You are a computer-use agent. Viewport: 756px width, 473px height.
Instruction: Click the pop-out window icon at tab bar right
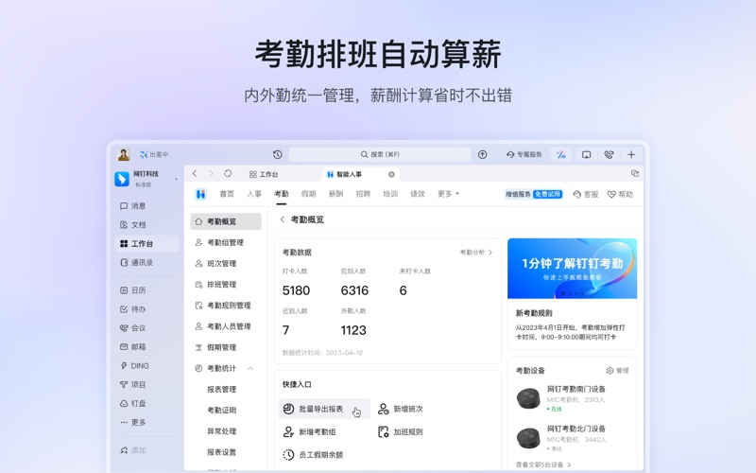635,173
